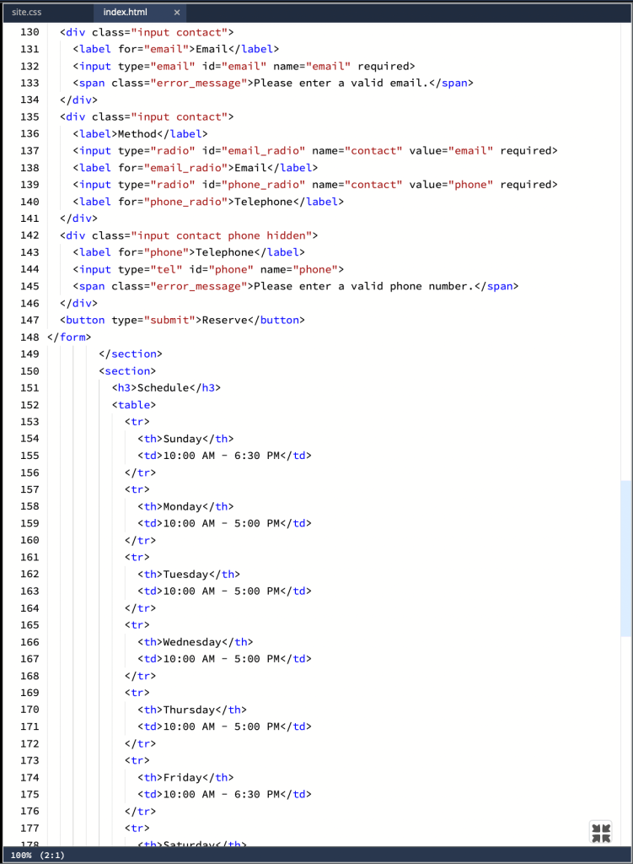Switch to the site.css tab
The image size is (633, 864).
[27, 13]
